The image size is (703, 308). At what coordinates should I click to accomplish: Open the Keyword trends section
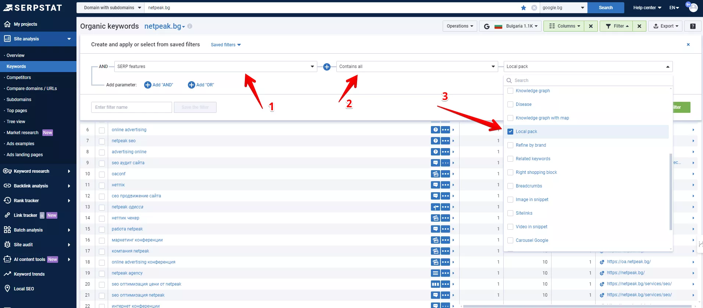click(x=38, y=274)
